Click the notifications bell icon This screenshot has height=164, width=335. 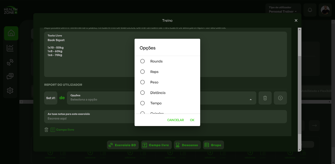click(x=310, y=10)
